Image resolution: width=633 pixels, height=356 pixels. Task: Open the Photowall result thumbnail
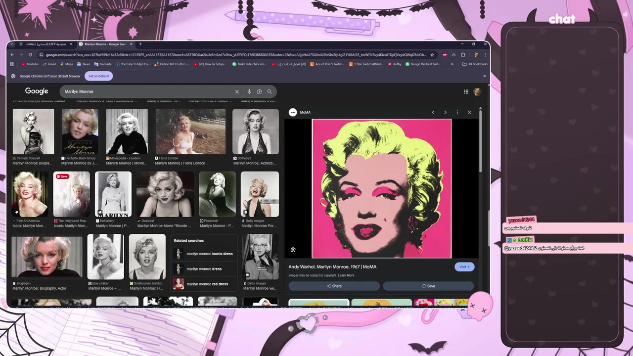tap(217, 194)
